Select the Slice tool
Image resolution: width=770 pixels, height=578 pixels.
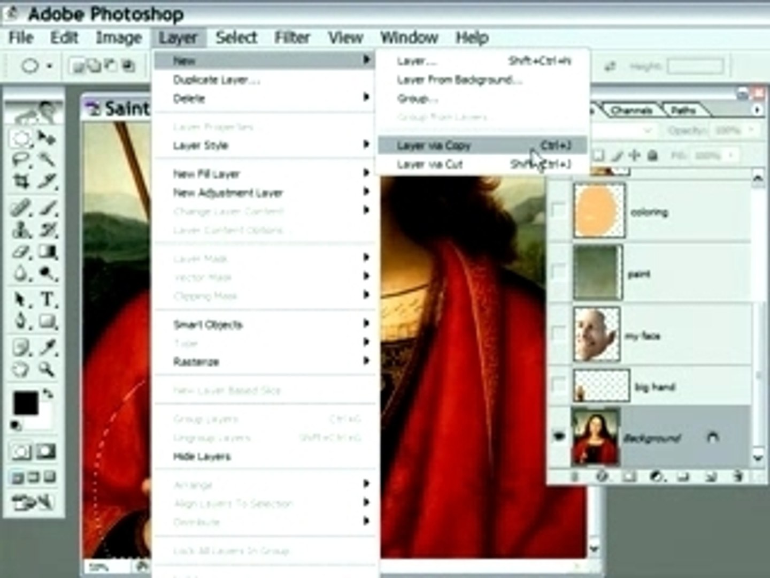coord(47,181)
